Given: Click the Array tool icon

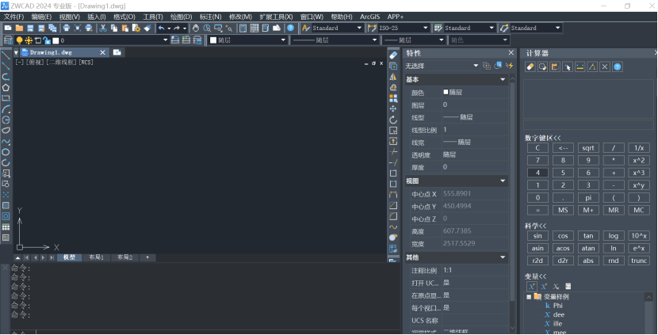Looking at the screenshot, I should [393, 98].
